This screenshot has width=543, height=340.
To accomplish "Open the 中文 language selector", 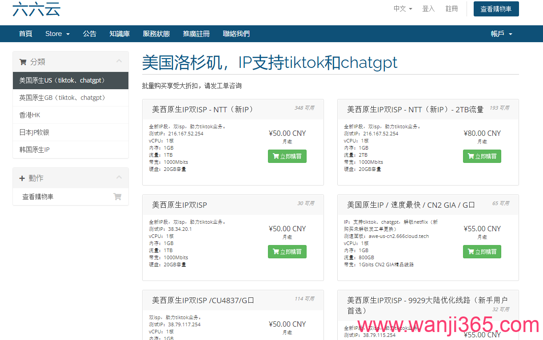I will pyautogui.click(x=402, y=8).
